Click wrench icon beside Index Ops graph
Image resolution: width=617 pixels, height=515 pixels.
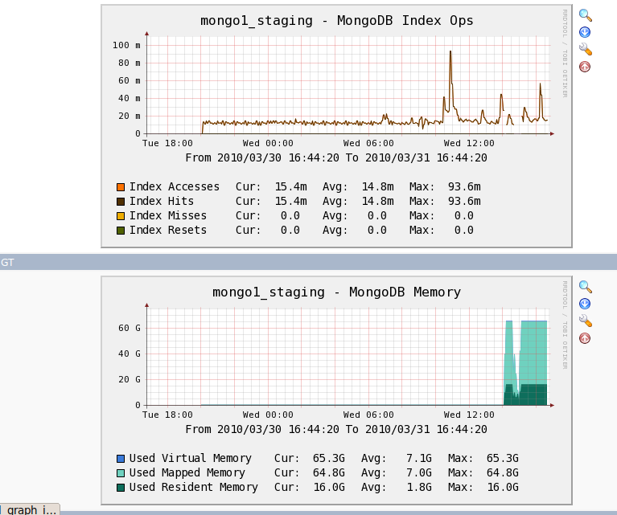tap(585, 49)
